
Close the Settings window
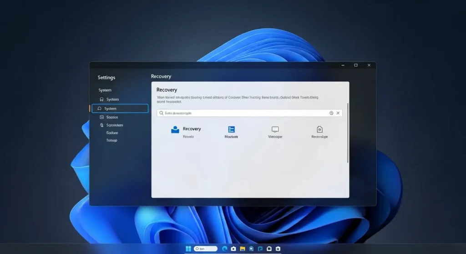(x=369, y=65)
